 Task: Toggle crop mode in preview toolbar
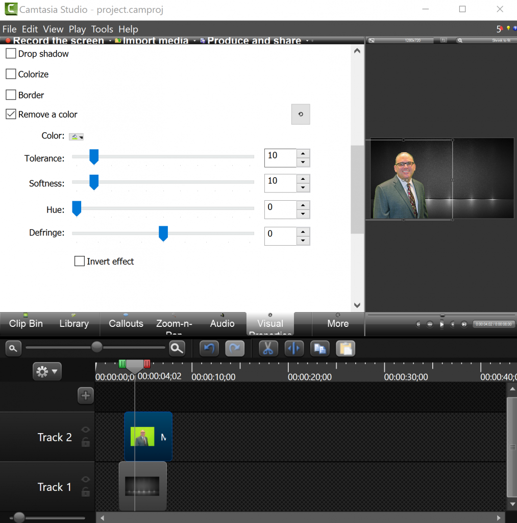444,40
